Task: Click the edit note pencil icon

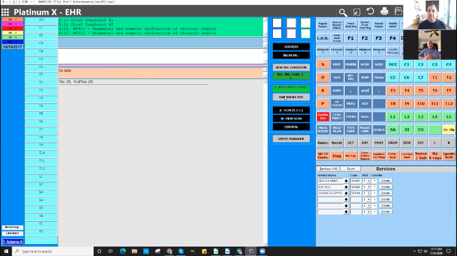Action: [x=357, y=12]
